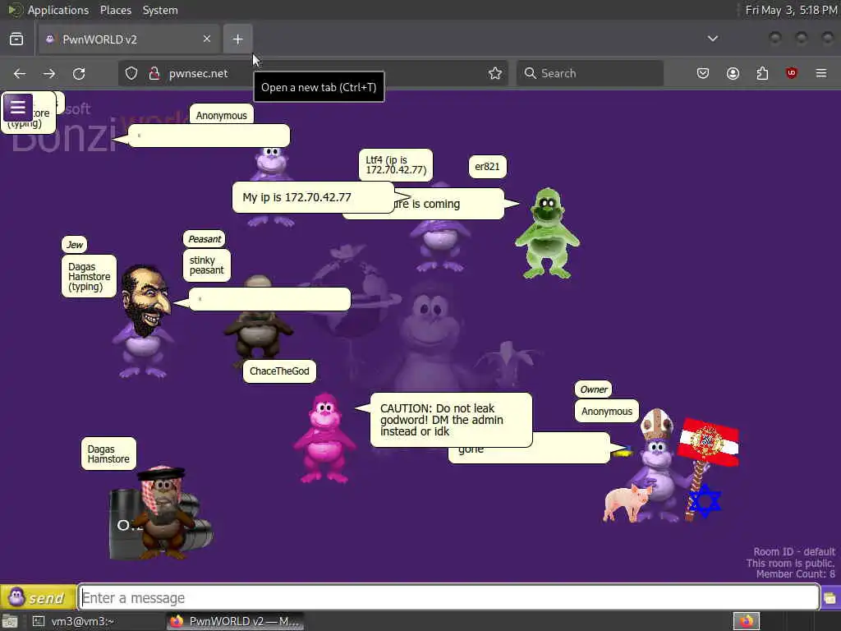Open the Firefox account icon

point(733,73)
